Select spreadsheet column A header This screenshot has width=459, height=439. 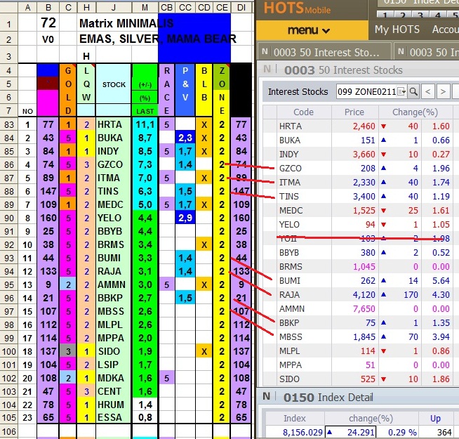tap(27, 7)
